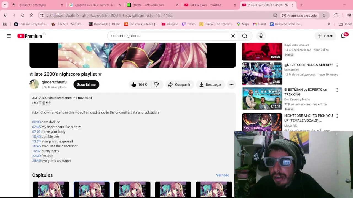Viewport: 353px width, 198px height.
Task: Open the gingerschnafu channel name link
Action: 54,82
